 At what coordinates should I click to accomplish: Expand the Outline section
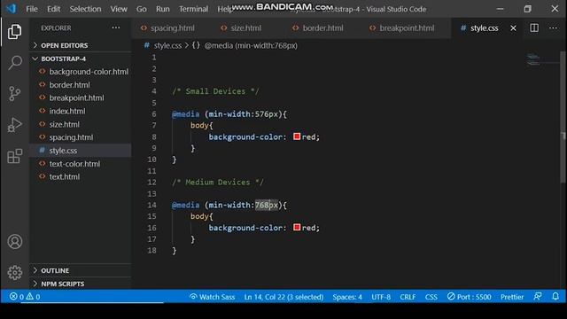(x=81, y=270)
